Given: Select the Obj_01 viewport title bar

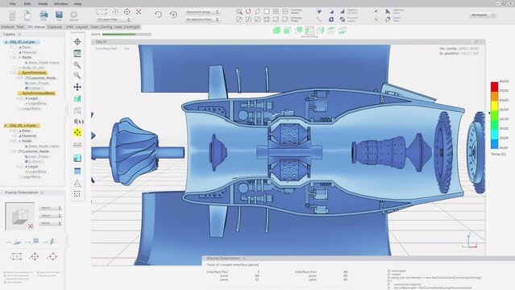Looking at the screenshot, I should click(288, 42).
